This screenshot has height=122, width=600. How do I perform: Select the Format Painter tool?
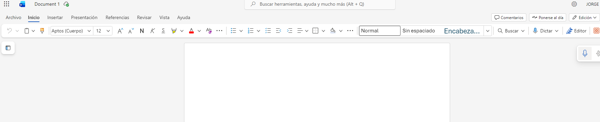click(42, 31)
